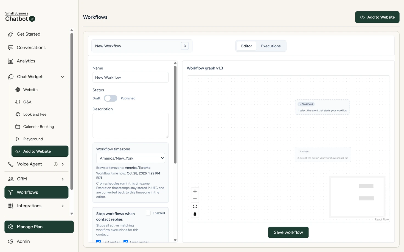Click the Save workflow button
Screen dimensions: 404x252
[x=288, y=232]
